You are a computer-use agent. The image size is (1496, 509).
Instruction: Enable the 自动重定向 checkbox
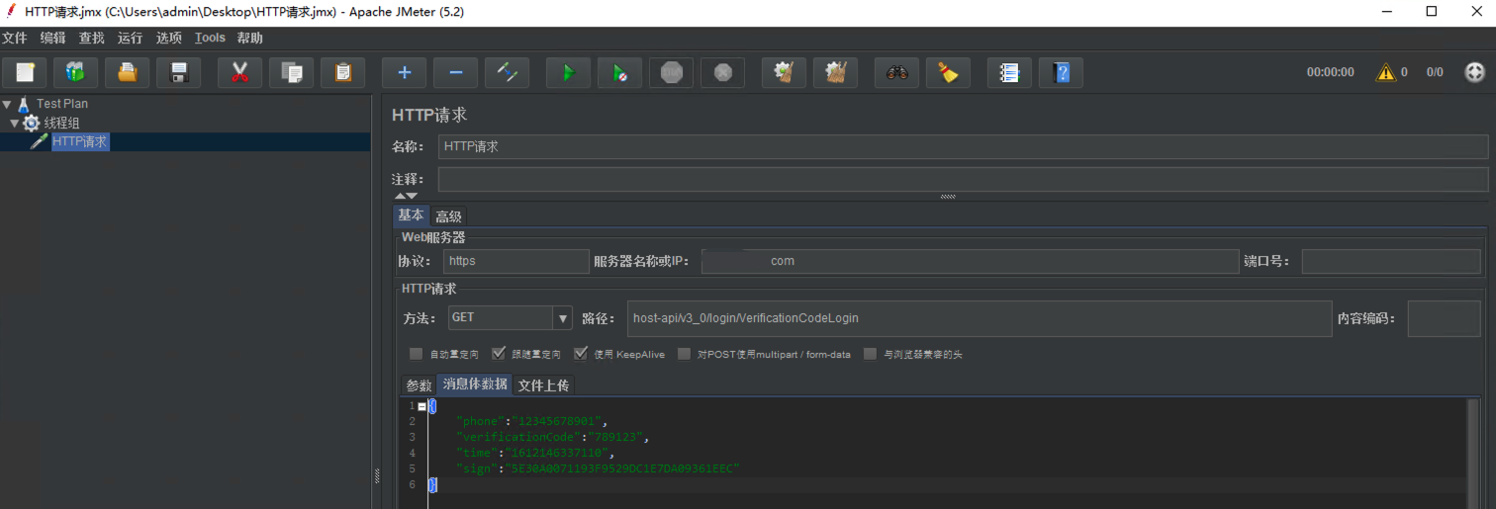click(416, 354)
